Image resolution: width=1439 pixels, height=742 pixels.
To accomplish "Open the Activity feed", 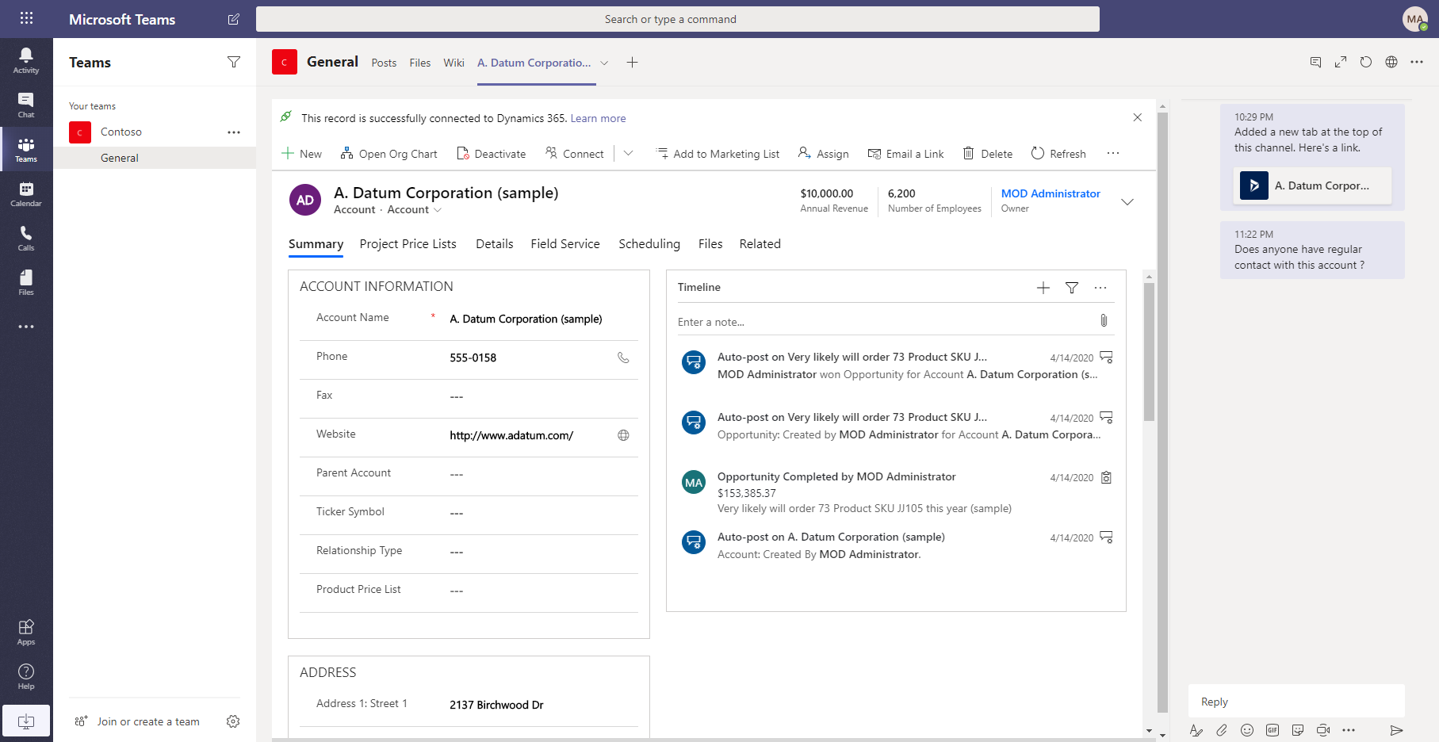I will click(26, 60).
